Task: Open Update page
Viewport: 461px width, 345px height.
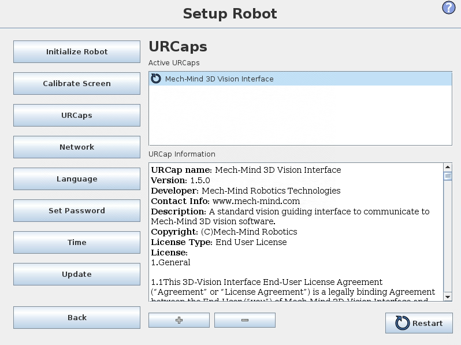Action: pos(77,274)
